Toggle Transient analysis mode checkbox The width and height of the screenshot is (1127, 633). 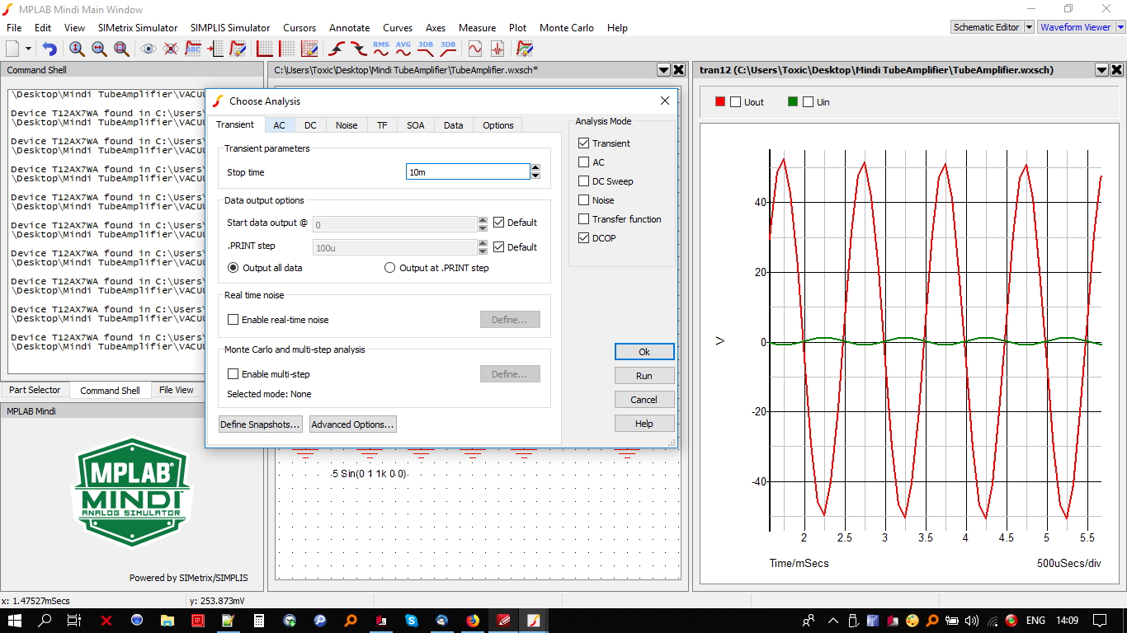584,143
